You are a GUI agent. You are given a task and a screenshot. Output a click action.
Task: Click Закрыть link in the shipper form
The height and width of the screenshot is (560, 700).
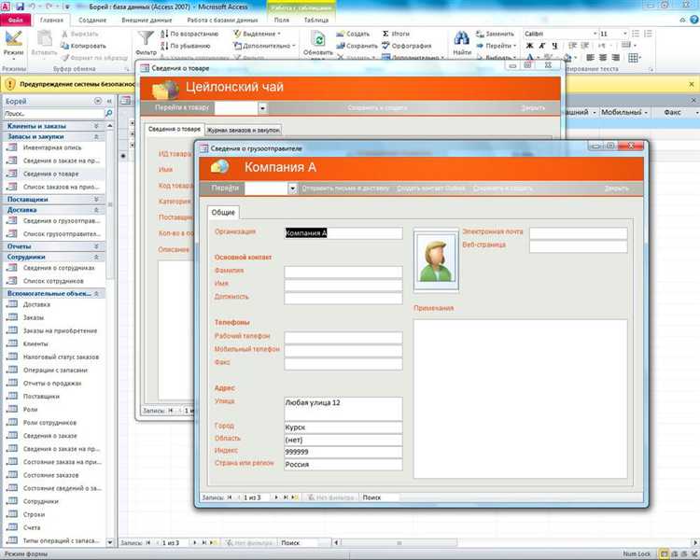[x=617, y=189]
